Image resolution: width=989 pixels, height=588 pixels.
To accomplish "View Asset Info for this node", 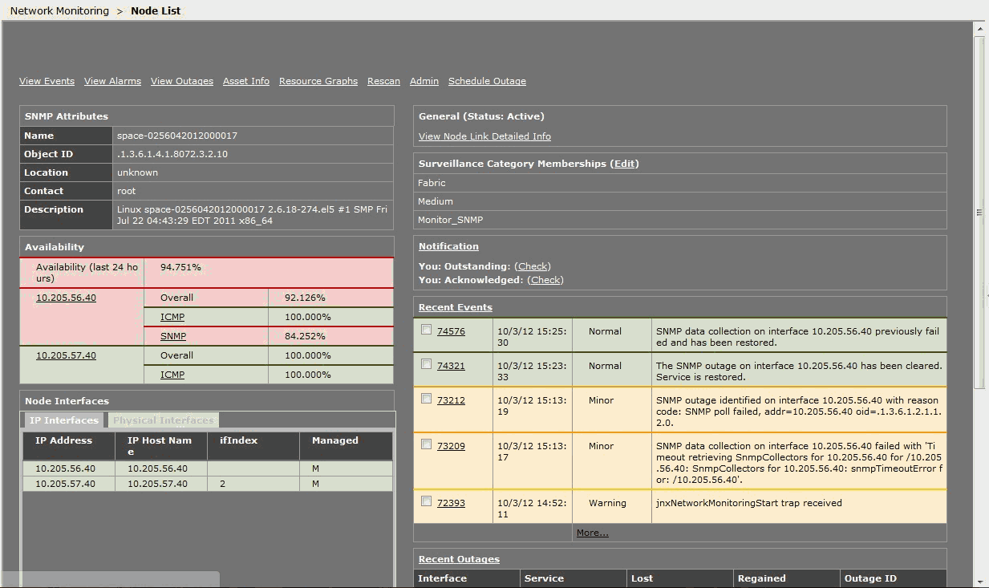I will pyautogui.click(x=245, y=80).
